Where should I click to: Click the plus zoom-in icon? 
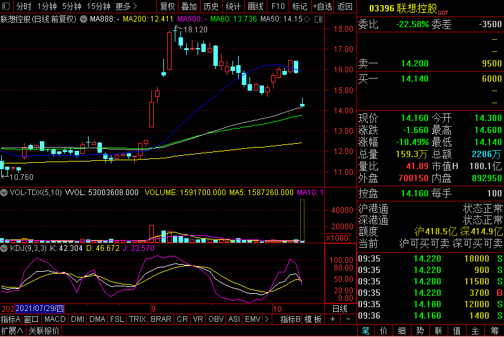[333, 319]
